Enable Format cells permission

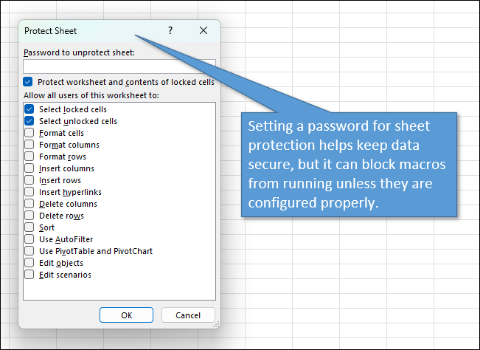29,133
